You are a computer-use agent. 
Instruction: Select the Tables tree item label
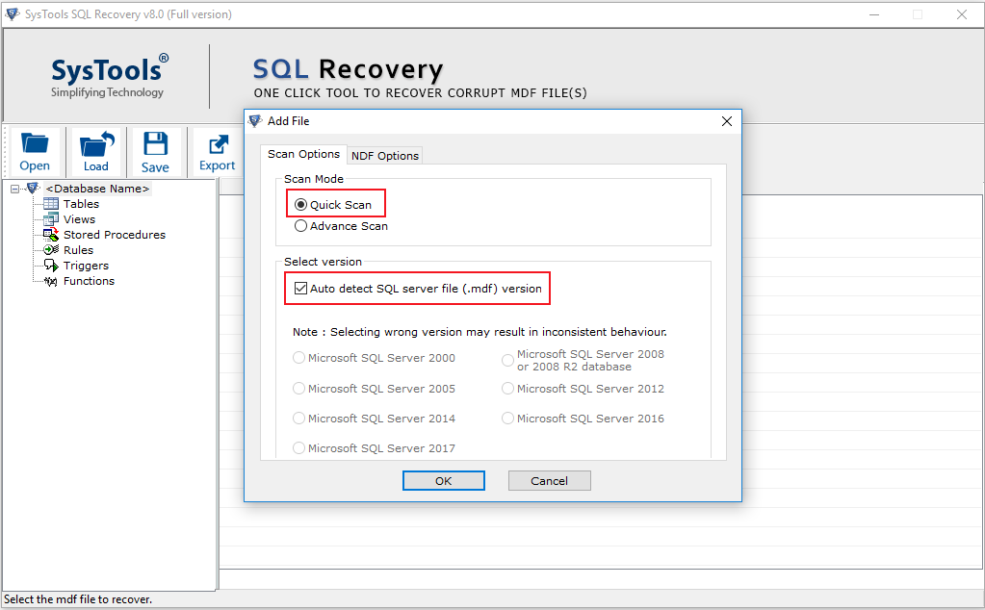81,204
